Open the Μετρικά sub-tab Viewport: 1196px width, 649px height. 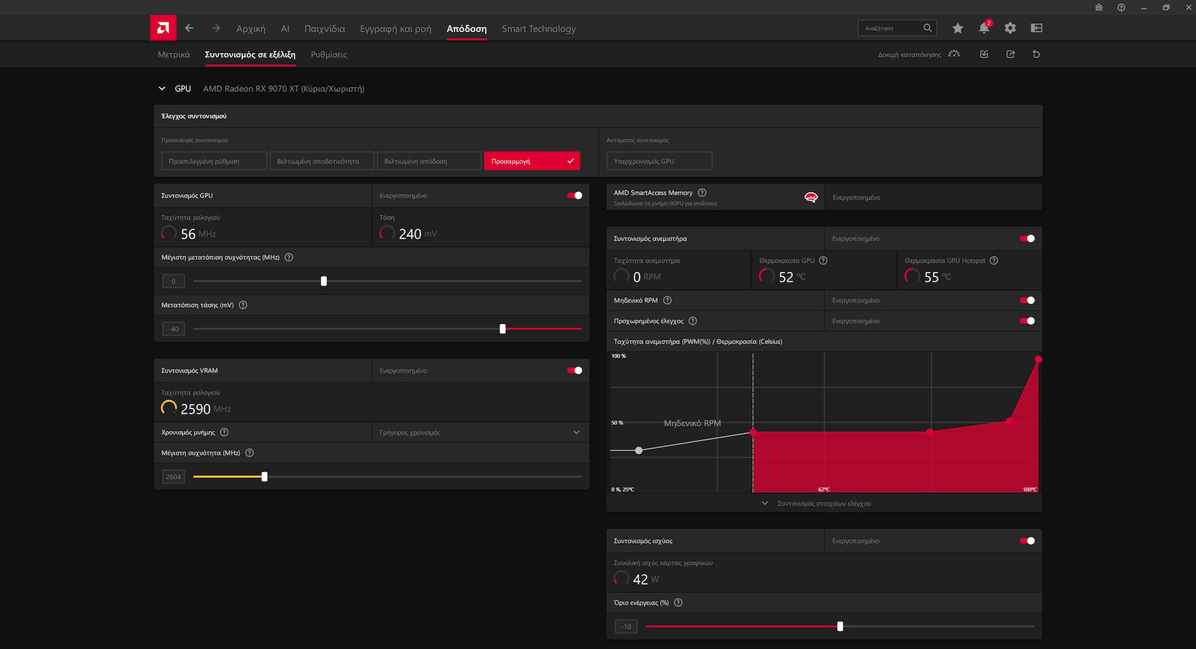coord(173,55)
